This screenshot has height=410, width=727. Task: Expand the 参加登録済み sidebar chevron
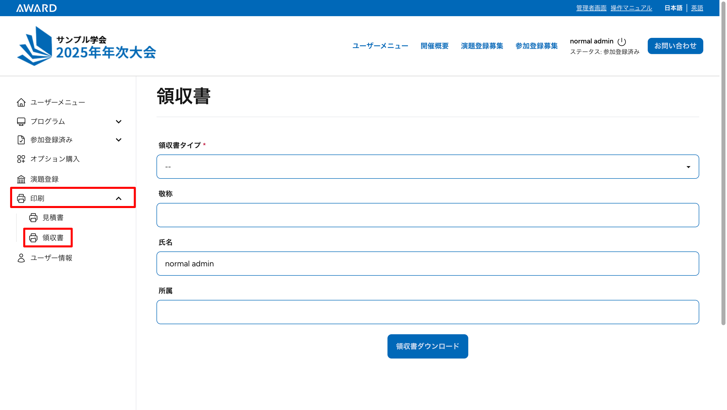click(x=119, y=140)
